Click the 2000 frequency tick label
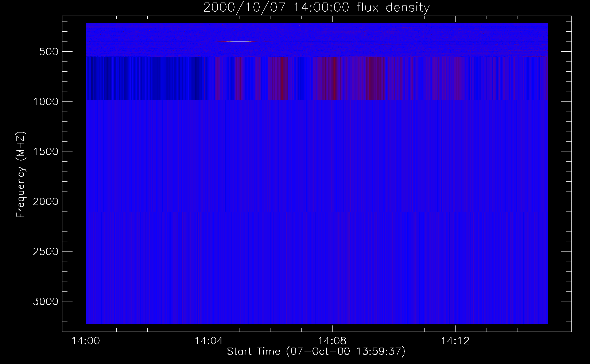The image size is (590, 364). pyautogui.click(x=46, y=201)
